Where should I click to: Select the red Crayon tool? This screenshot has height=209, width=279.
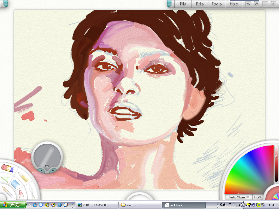(21, 194)
